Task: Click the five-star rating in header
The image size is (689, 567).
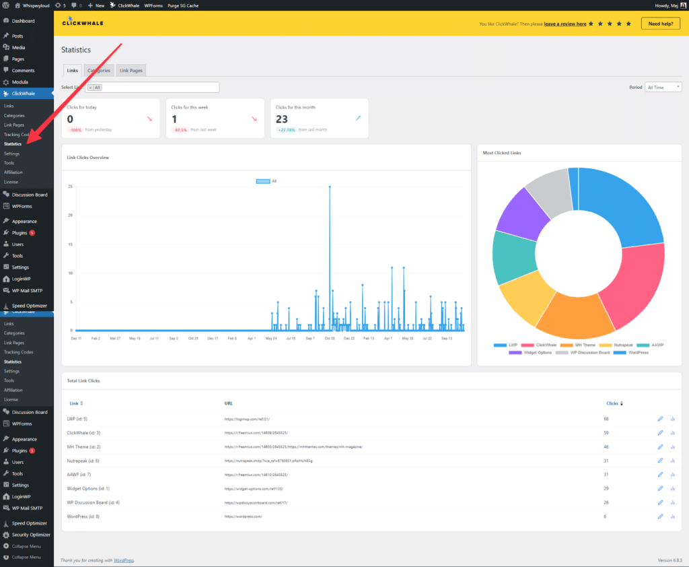Action: pos(610,24)
